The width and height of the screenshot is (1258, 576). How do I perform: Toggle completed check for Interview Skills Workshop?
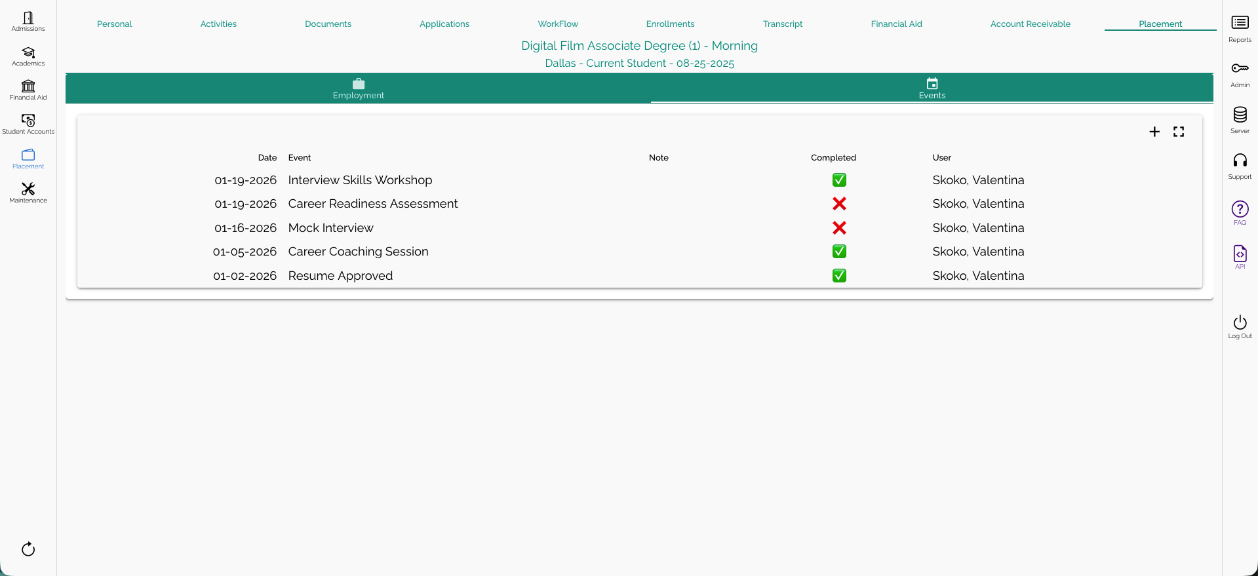click(x=839, y=180)
